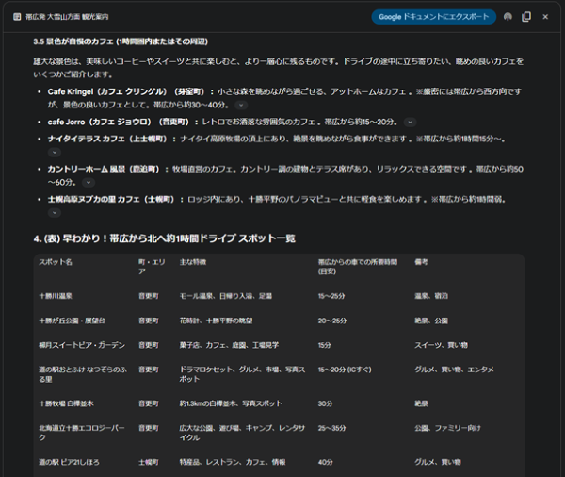The width and height of the screenshot is (565, 477).
Task: Select the table cell 十勝が丘公園・展望台
Action: [x=72, y=321]
